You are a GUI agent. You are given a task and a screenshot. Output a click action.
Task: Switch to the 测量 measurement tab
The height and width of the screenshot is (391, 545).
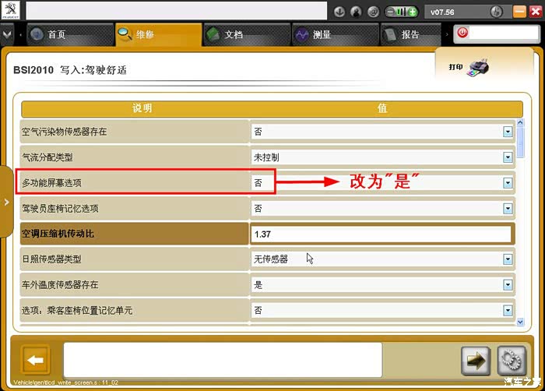(336, 34)
